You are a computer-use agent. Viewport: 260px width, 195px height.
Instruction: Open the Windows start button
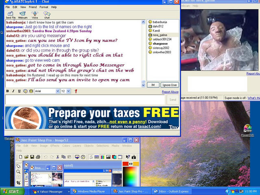click(x=13, y=191)
